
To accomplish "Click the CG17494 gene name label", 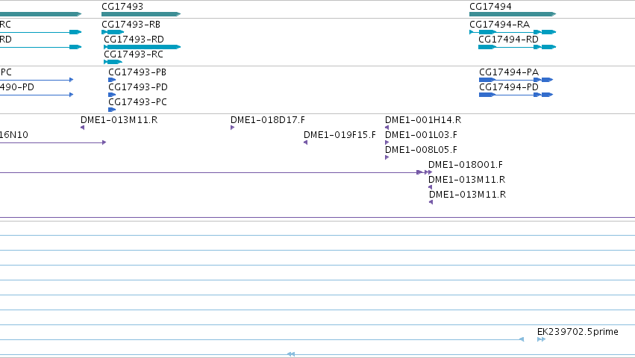I will pyautogui.click(x=490, y=7).
